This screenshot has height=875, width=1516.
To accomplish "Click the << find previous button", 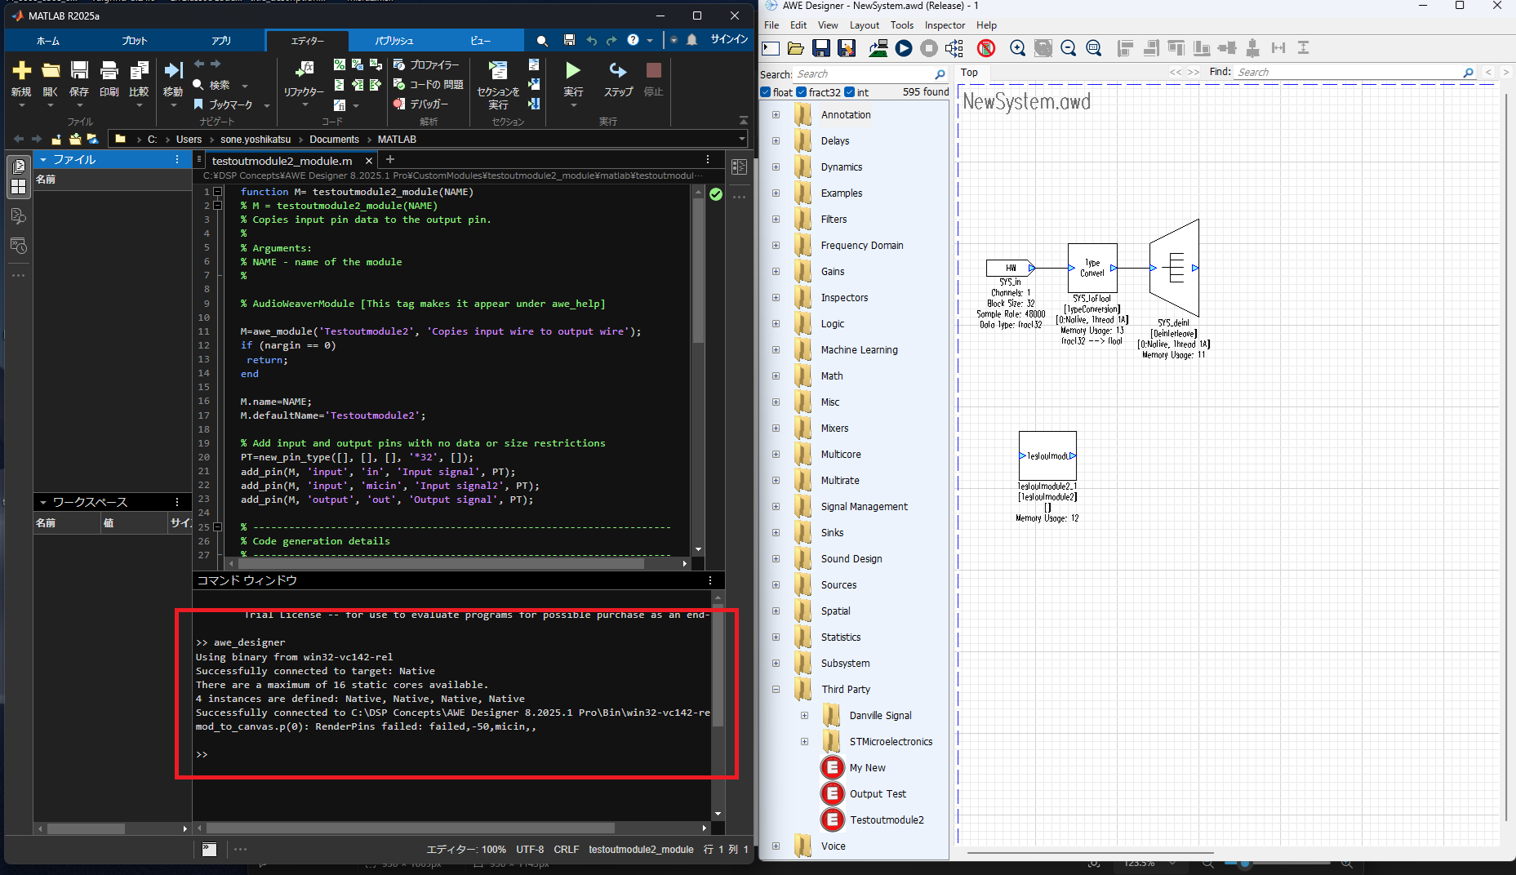I will [x=1176, y=73].
